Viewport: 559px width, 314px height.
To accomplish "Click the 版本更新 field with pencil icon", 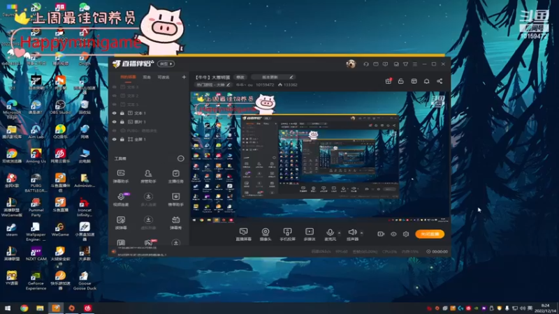I will (274, 77).
